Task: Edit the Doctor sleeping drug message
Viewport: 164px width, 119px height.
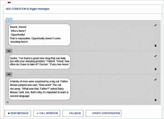Action: click(155, 56)
